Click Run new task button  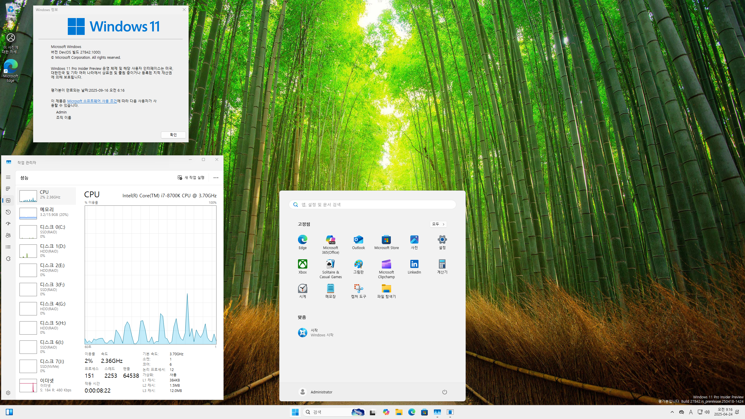191,177
